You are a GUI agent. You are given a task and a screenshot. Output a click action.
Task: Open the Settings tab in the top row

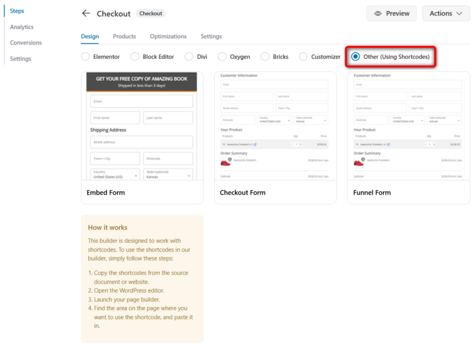[211, 36]
